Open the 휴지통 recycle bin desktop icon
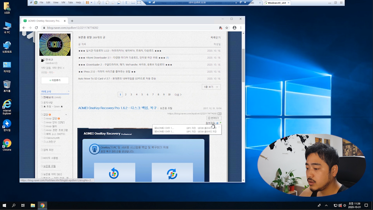 point(7,86)
